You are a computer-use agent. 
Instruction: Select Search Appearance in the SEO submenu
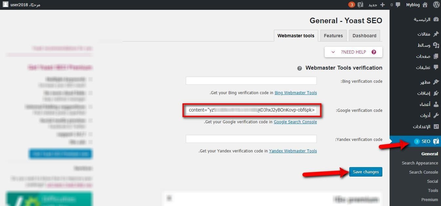[x=420, y=163]
